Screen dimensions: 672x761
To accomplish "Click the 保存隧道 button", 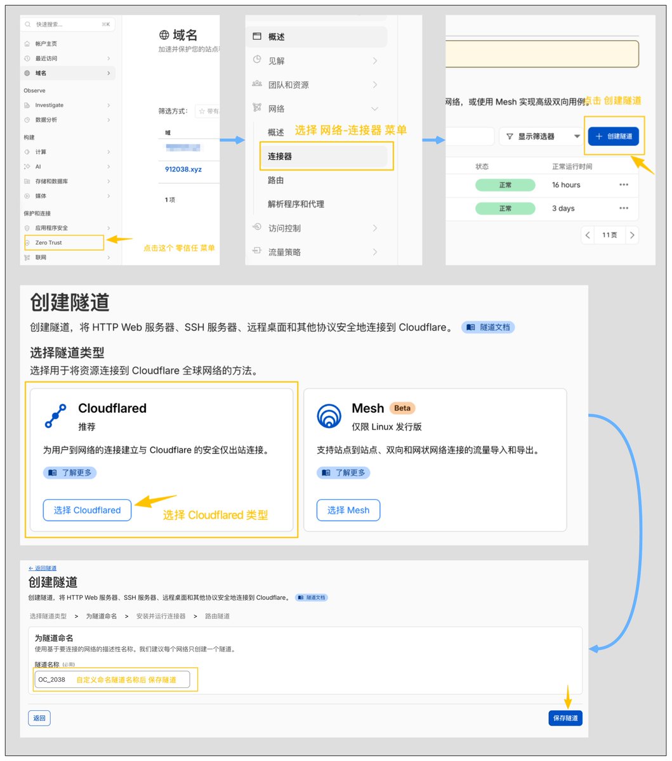I will tap(565, 718).
